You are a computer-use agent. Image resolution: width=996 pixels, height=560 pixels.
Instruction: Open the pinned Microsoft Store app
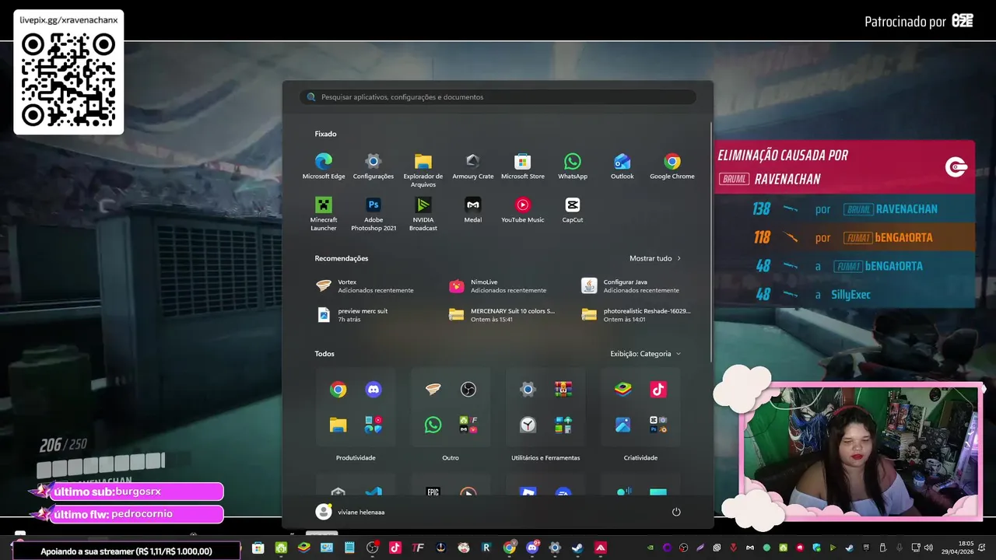pyautogui.click(x=523, y=166)
